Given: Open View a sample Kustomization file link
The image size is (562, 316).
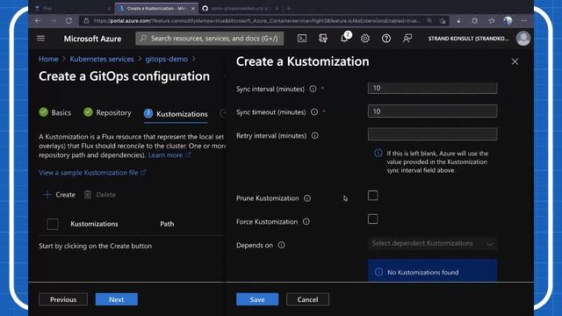Looking at the screenshot, I should tap(92, 173).
